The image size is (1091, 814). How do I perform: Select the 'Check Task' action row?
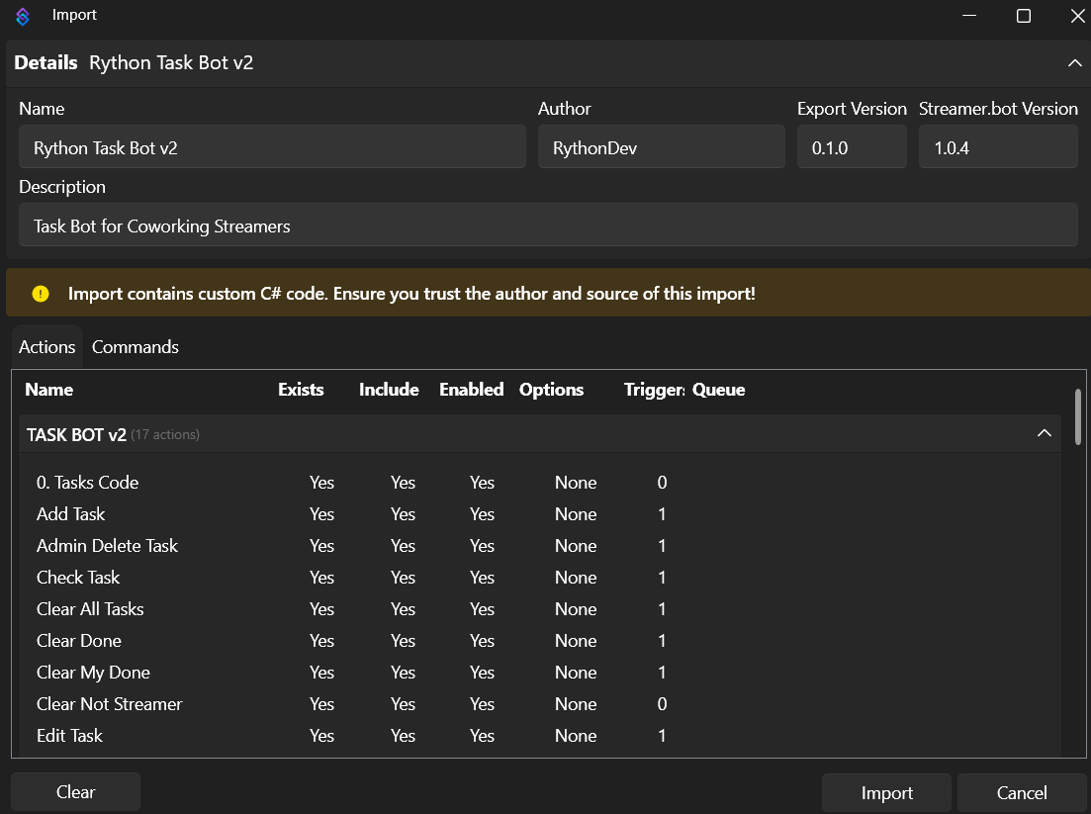pyautogui.click(x=540, y=578)
